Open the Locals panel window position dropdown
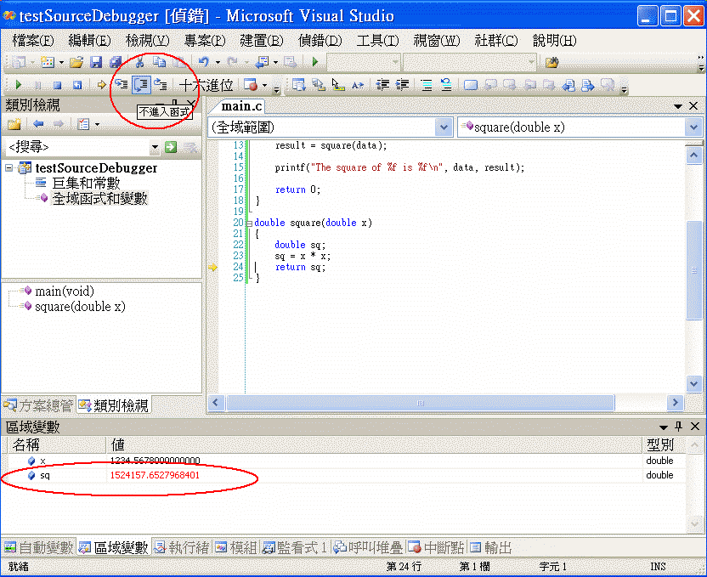 coord(664,427)
